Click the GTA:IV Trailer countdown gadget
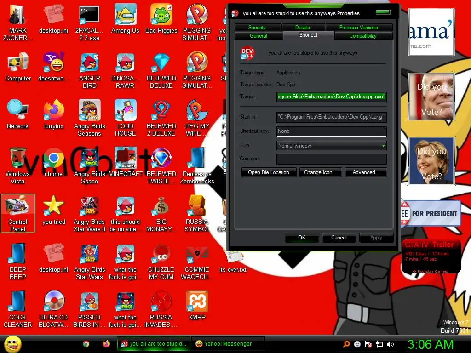Viewport: 471px width, 353px height. tap(431, 257)
